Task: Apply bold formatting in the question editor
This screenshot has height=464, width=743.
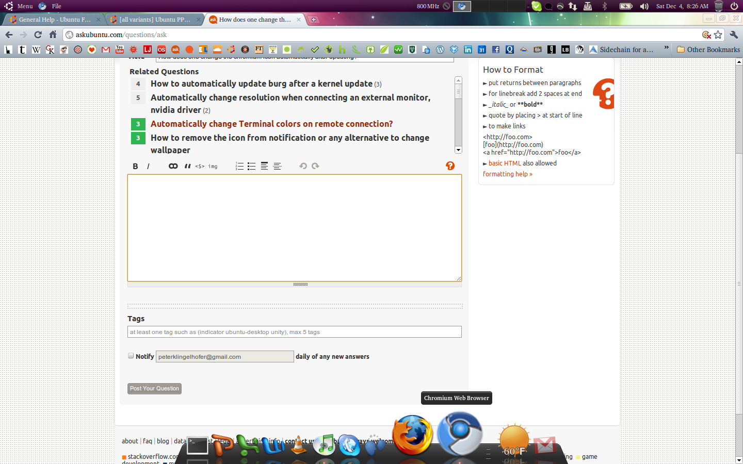Action: (135, 166)
